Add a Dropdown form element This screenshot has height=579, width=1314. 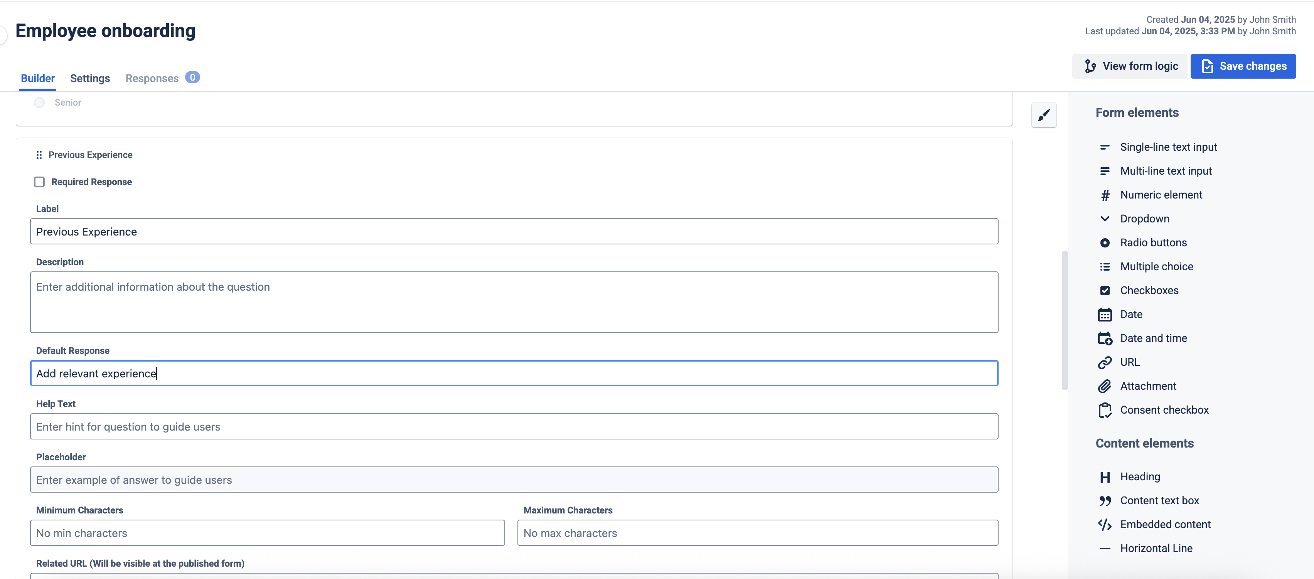[x=1144, y=218]
